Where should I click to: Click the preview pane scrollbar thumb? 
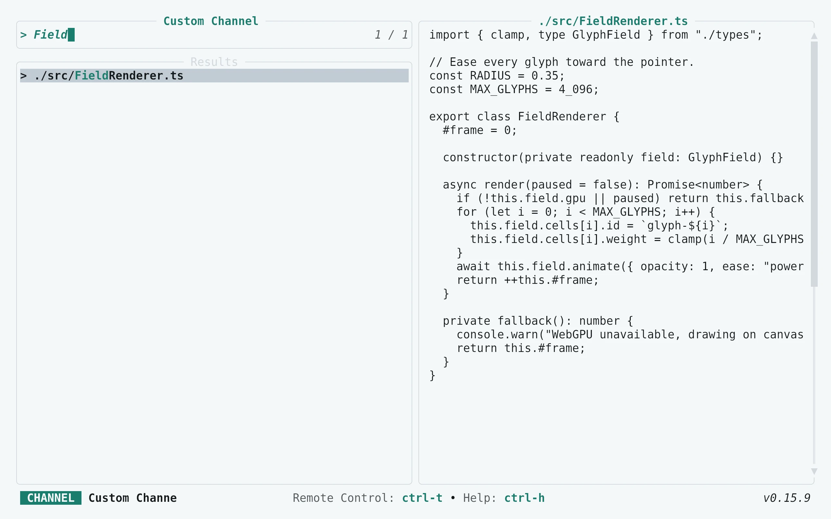pyautogui.click(x=814, y=164)
